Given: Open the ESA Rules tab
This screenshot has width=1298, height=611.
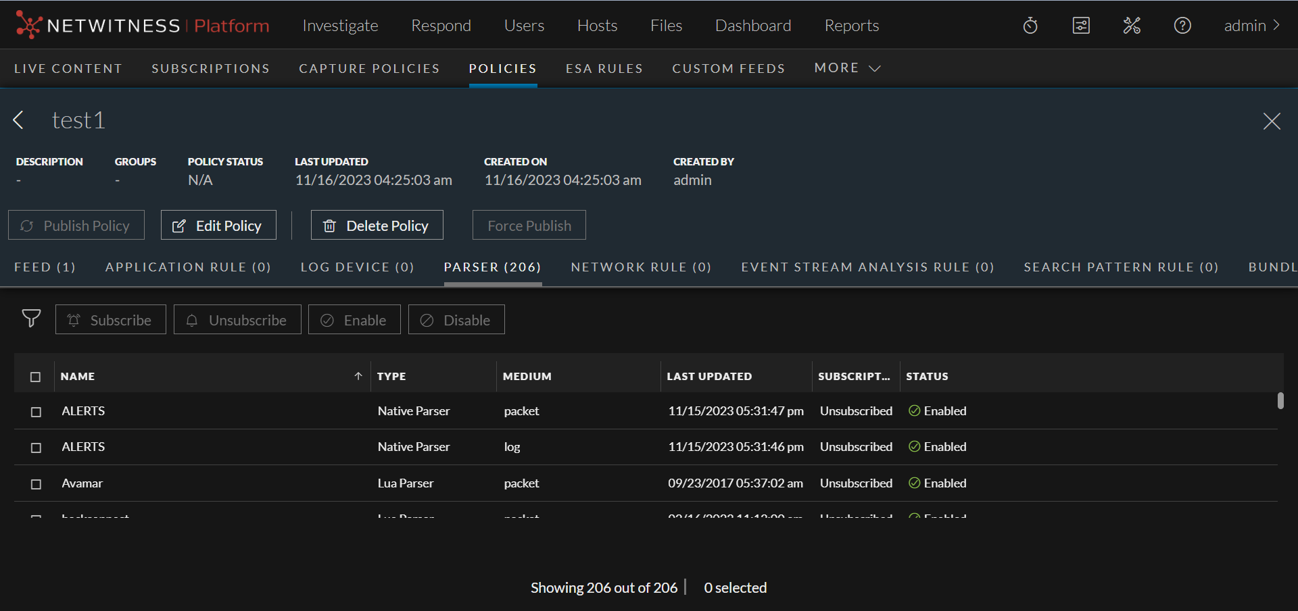Looking at the screenshot, I should [604, 68].
